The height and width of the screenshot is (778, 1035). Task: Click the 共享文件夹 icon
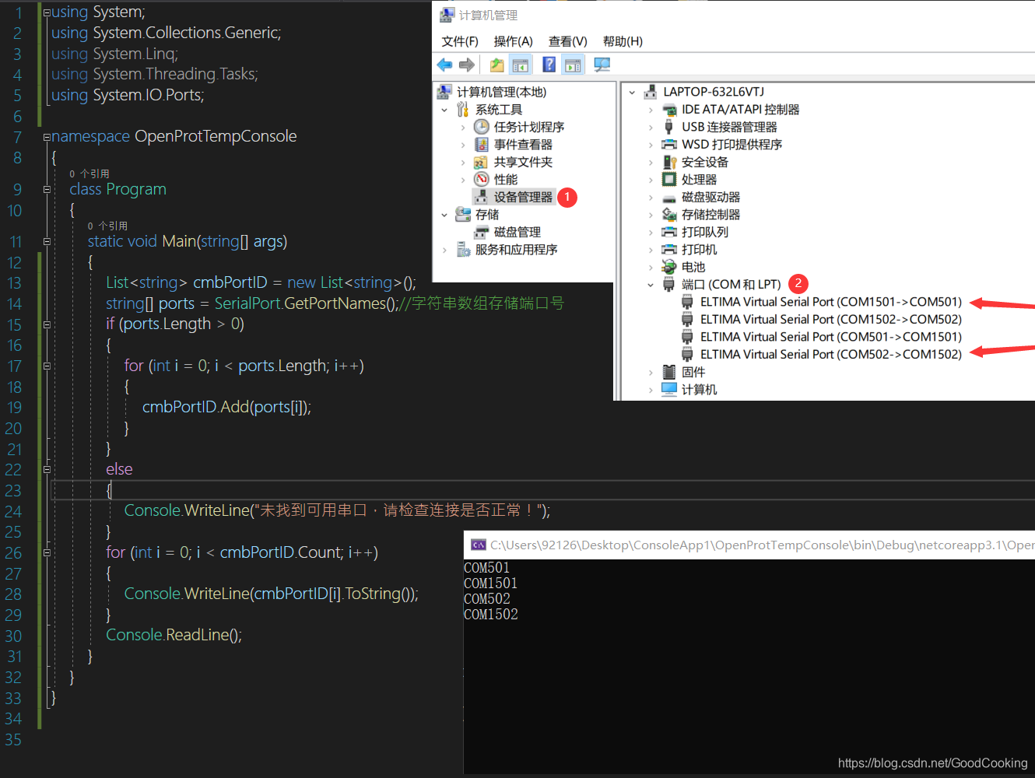coord(482,162)
